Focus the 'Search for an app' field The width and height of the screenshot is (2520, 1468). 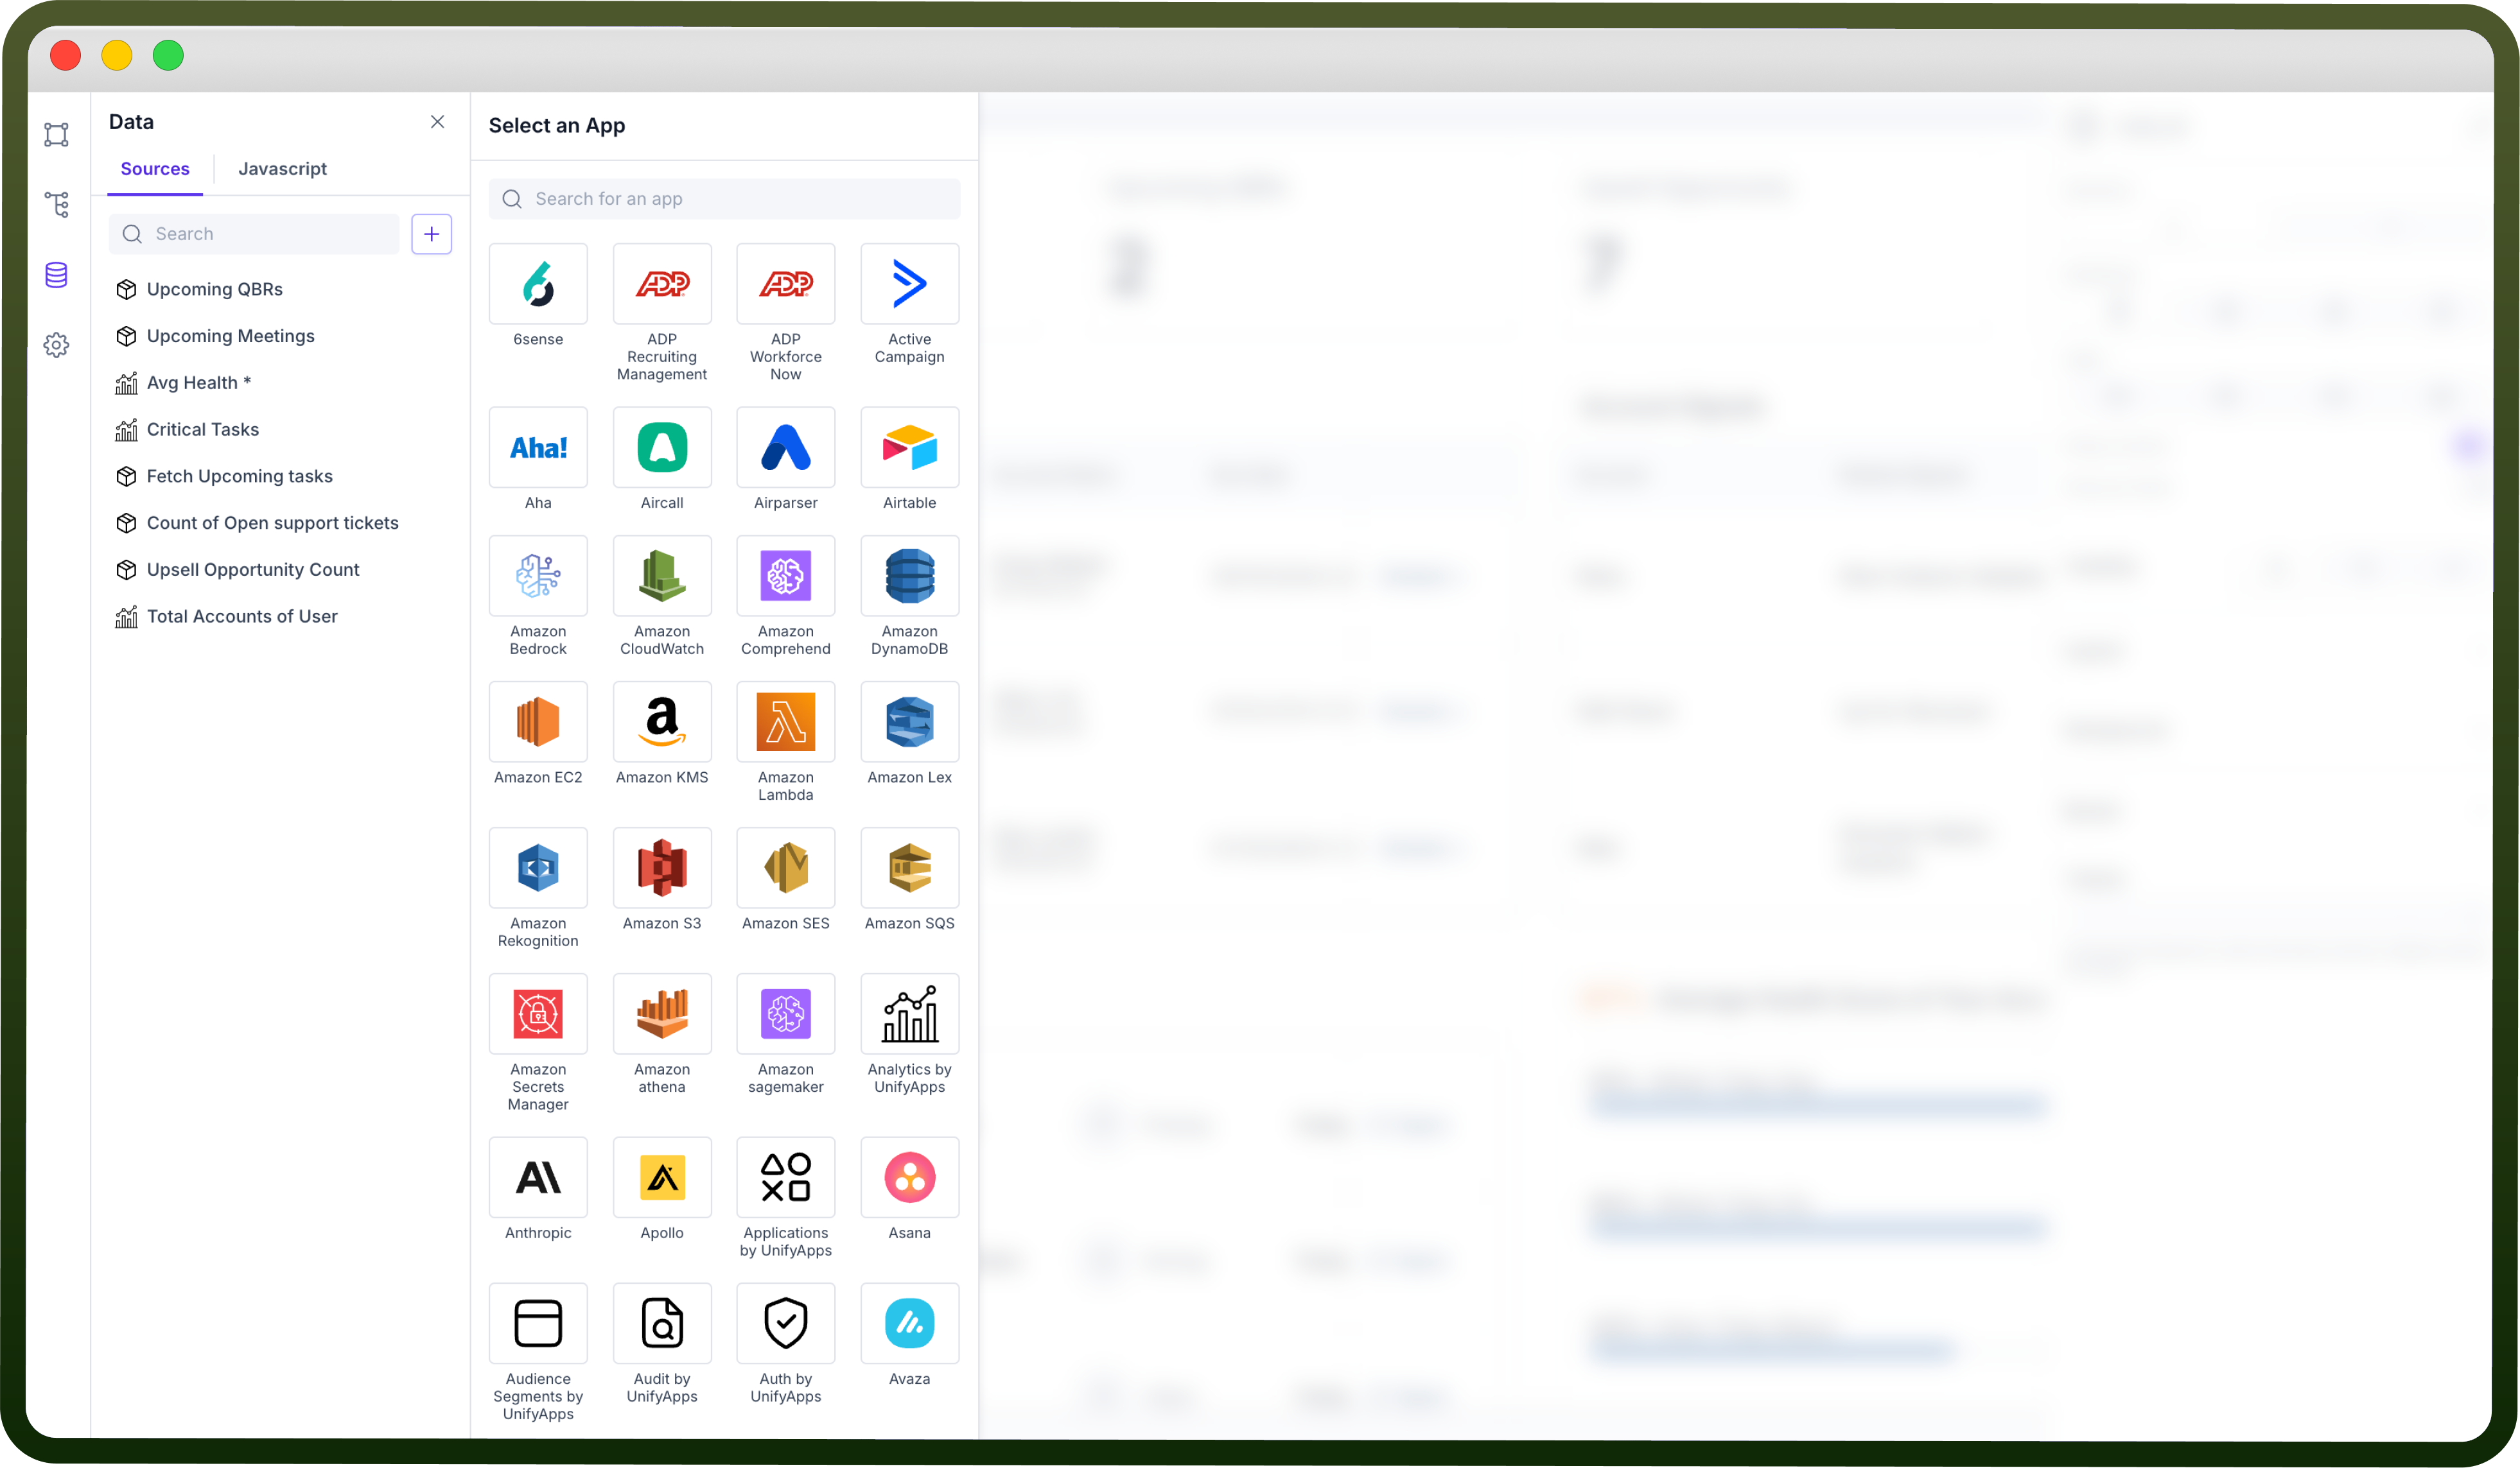coord(725,199)
